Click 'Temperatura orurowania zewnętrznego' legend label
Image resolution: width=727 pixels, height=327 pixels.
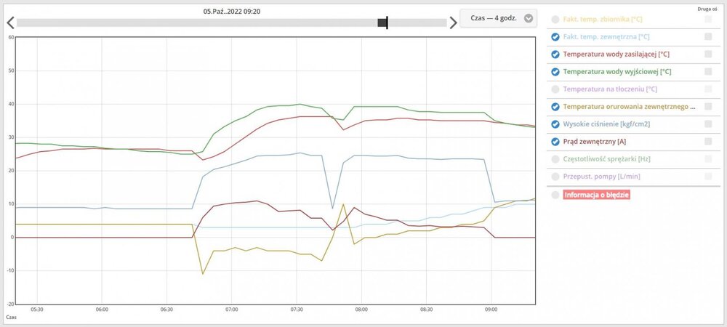pos(629,107)
